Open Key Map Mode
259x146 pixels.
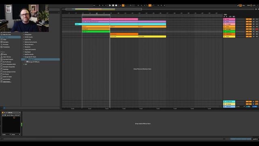click(x=244, y=5)
